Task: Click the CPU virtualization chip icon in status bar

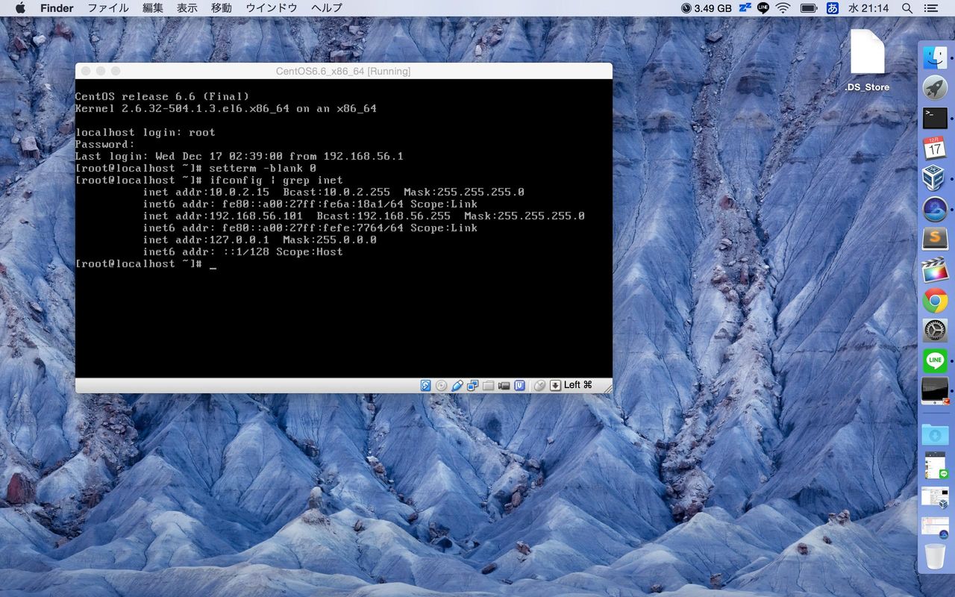Action: pyautogui.click(x=520, y=385)
